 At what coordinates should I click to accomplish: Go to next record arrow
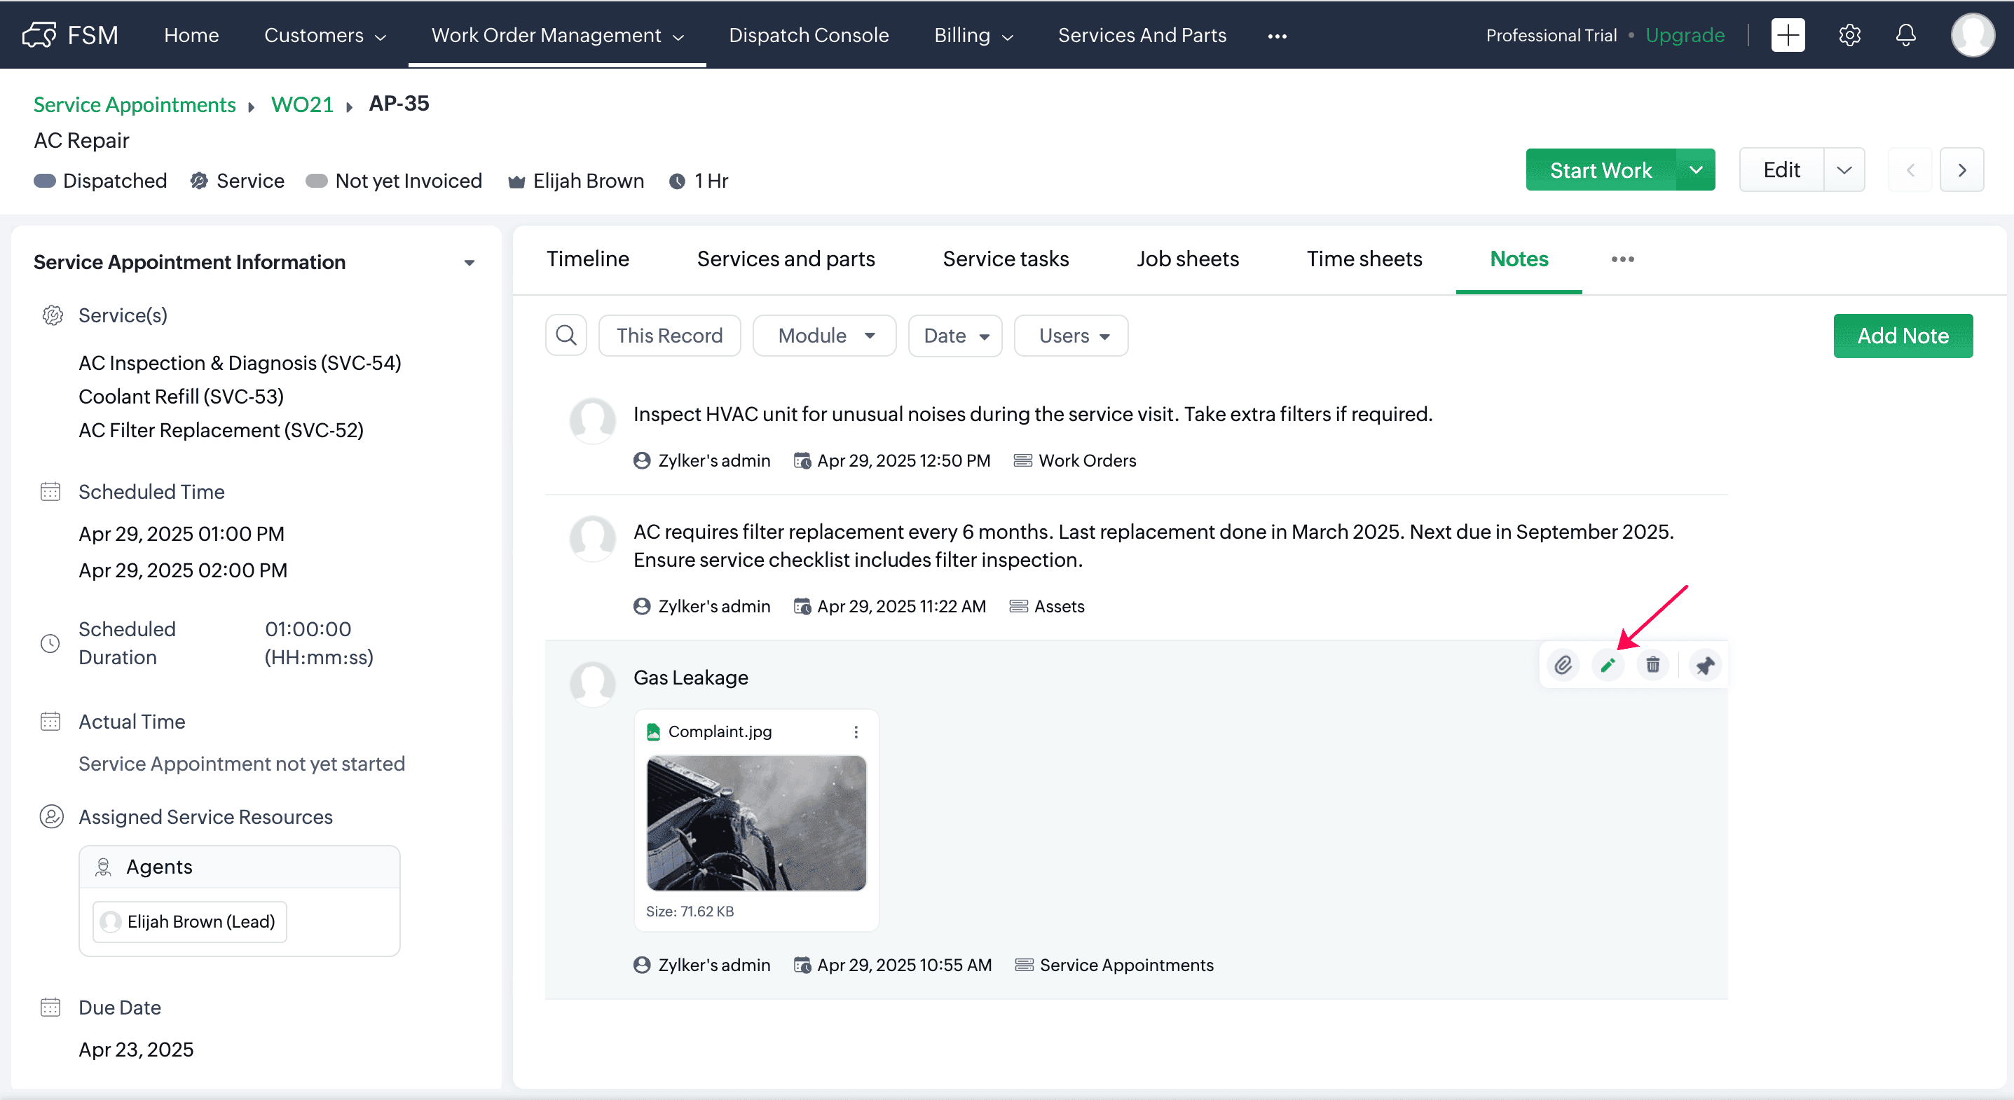pos(1961,170)
